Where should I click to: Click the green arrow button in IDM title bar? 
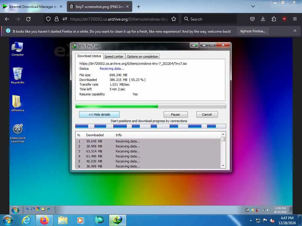194,45
